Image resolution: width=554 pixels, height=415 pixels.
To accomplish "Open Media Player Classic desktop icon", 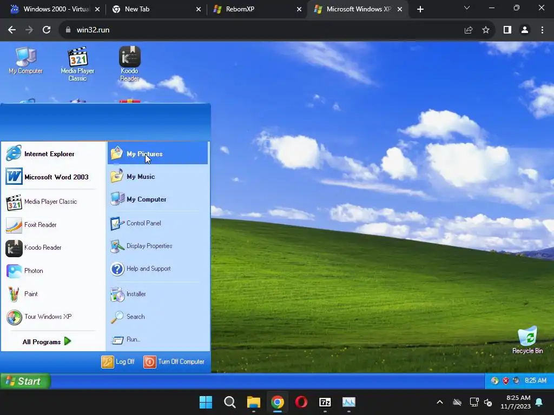I will [x=77, y=64].
